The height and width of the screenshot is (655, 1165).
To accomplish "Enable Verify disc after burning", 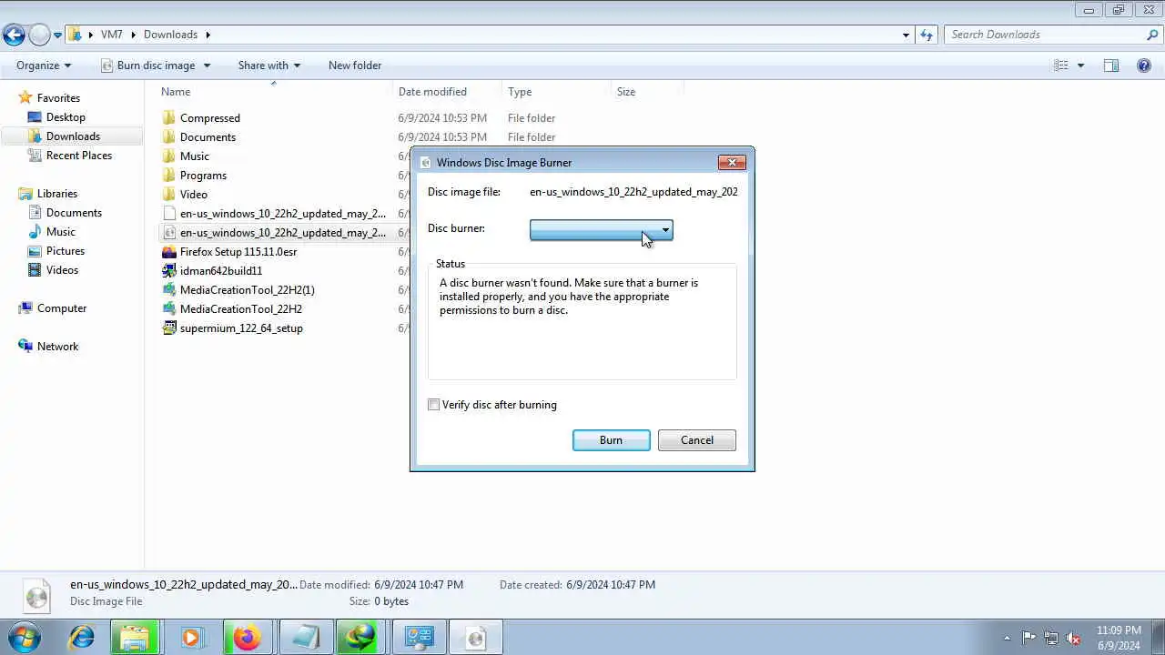I will pos(434,405).
